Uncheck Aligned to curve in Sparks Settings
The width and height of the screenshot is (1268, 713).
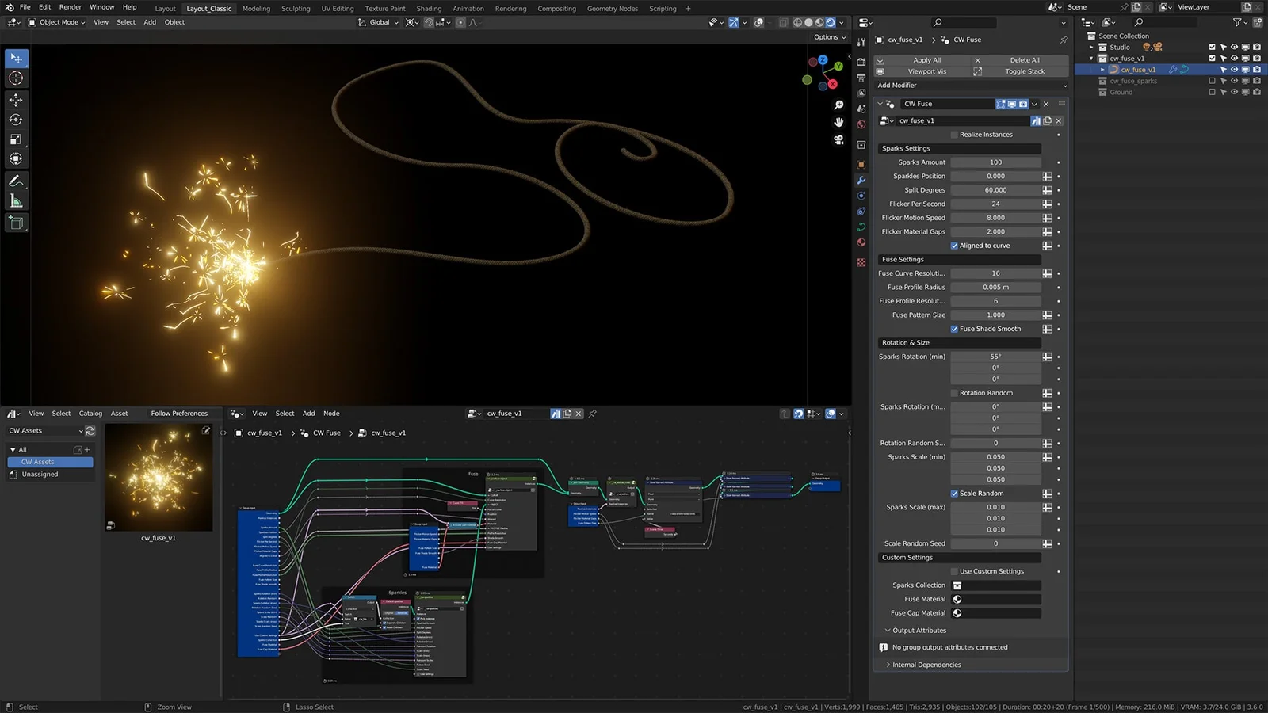[x=956, y=246]
